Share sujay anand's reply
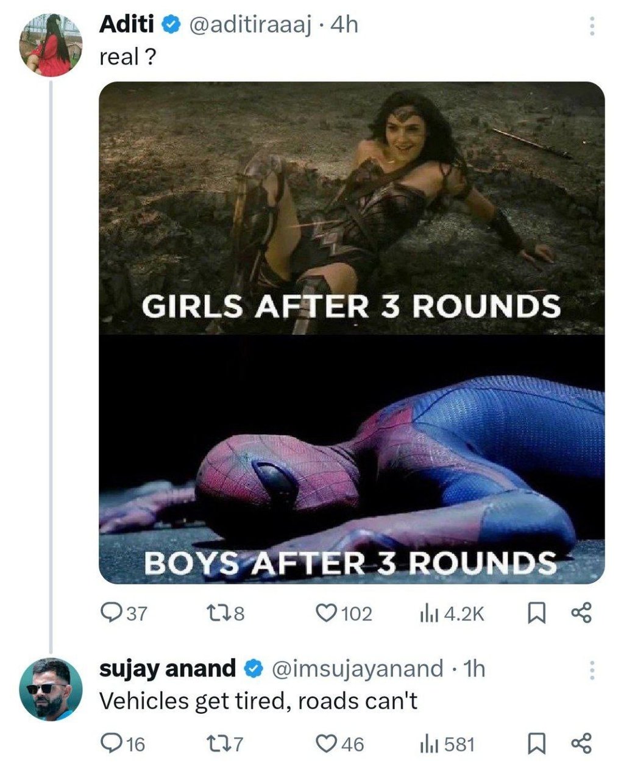Viewport: 624px width, 771px height. pos(580,743)
